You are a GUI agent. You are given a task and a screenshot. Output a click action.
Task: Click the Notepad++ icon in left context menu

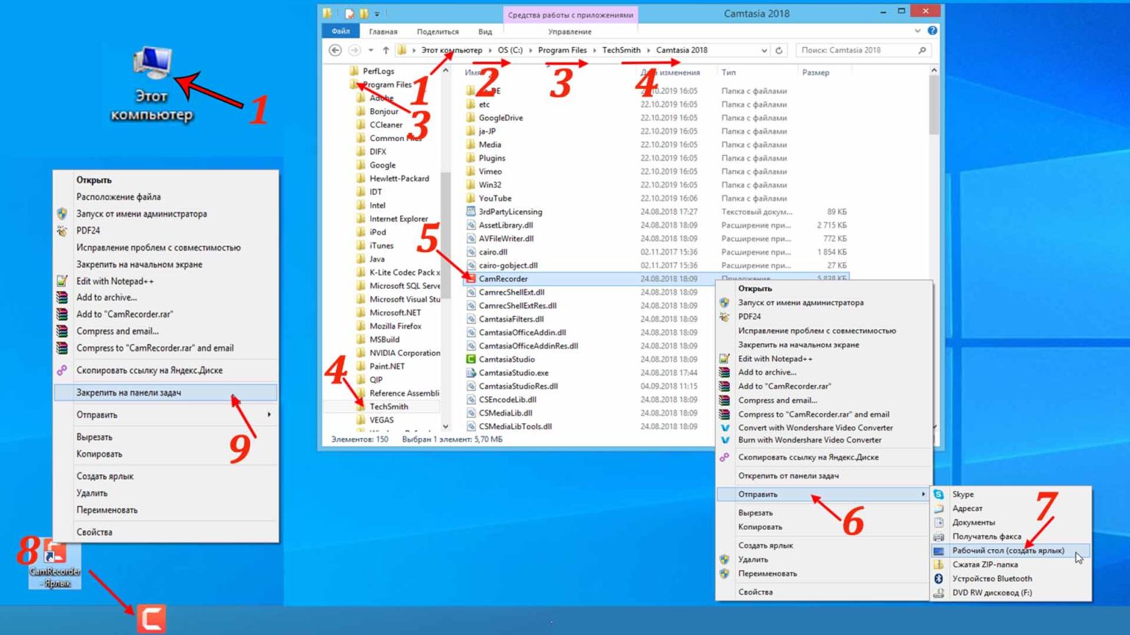[63, 281]
